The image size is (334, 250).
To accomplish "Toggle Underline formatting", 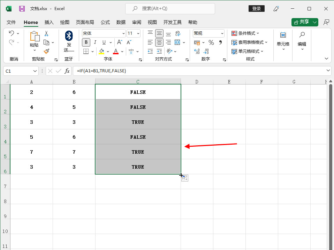I will click(104, 42).
